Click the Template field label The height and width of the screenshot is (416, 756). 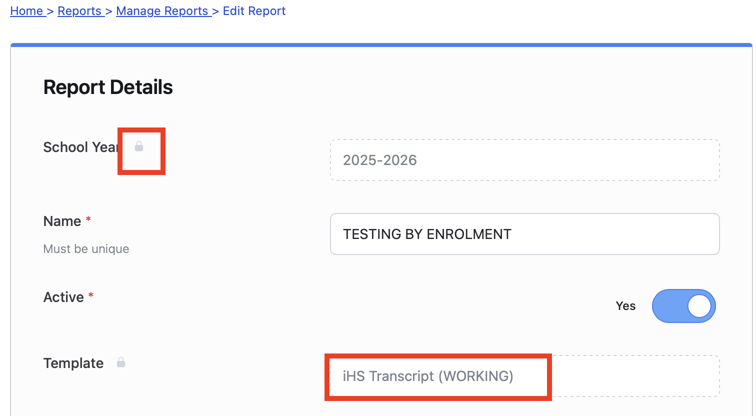tap(73, 363)
